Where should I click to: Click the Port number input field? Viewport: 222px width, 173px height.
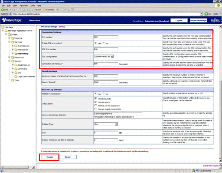coord(106,37)
